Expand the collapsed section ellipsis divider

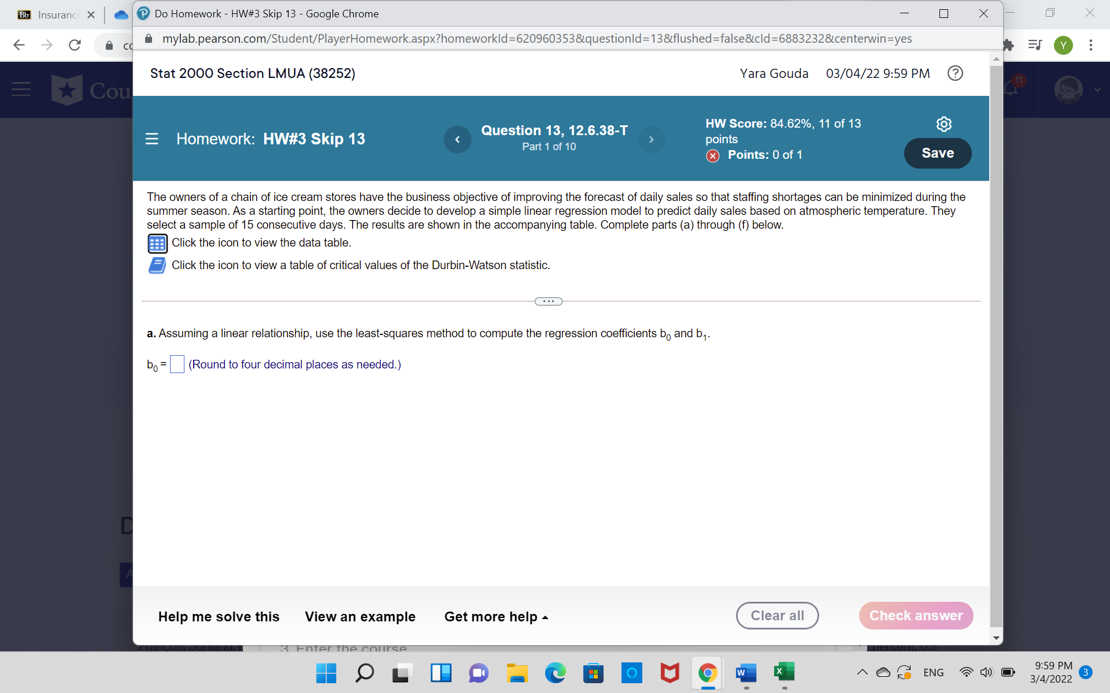(548, 301)
